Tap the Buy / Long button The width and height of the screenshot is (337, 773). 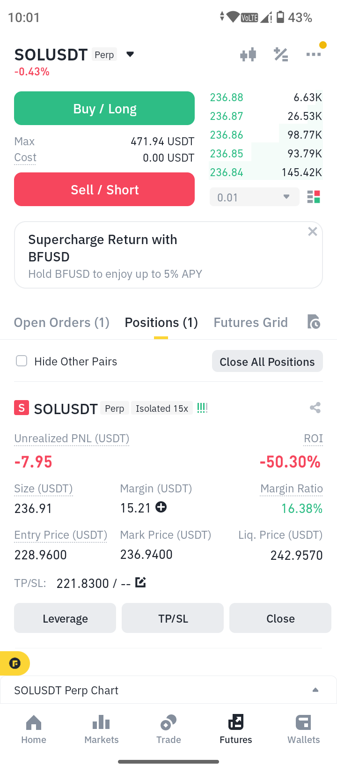(104, 108)
